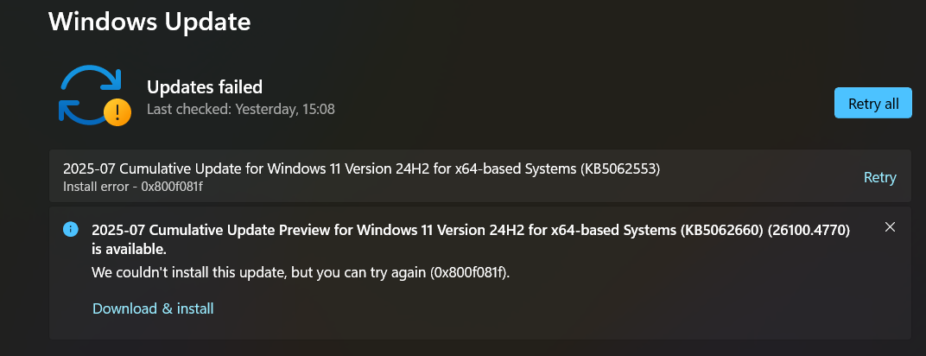Click the Last checked Yesterday 15:08 text

240,109
